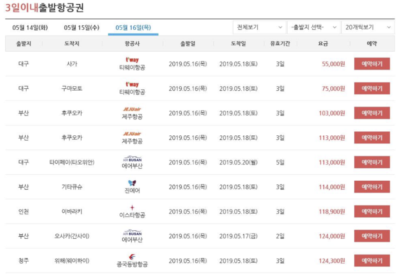Screen dimensions: 396x274
Task: Click the 항공사 column header
Action: [132, 44]
